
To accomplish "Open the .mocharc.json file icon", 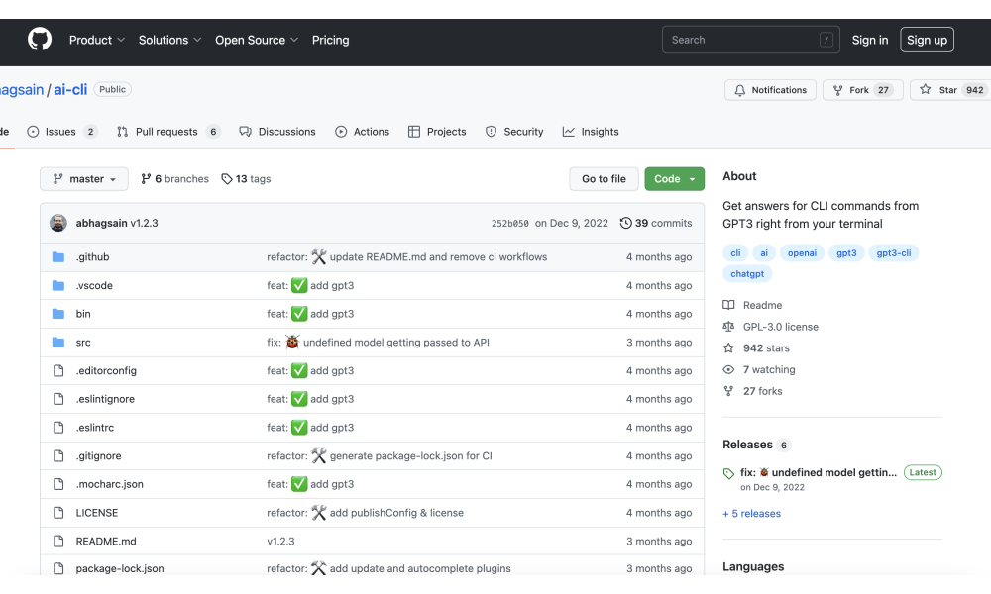I will click(58, 484).
